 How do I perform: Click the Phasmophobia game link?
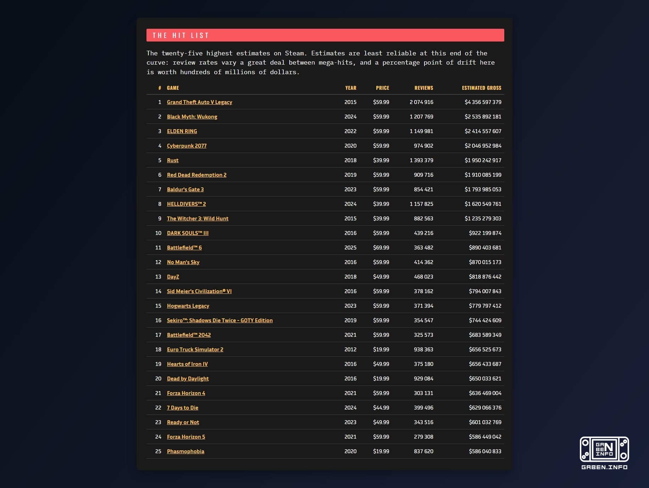(x=185, y=451)
